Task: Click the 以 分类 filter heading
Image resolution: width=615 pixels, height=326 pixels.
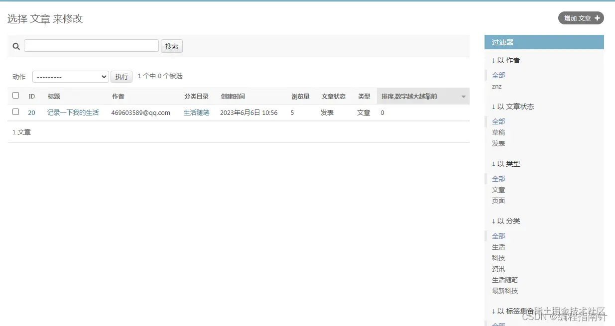Action: point(506,221)
